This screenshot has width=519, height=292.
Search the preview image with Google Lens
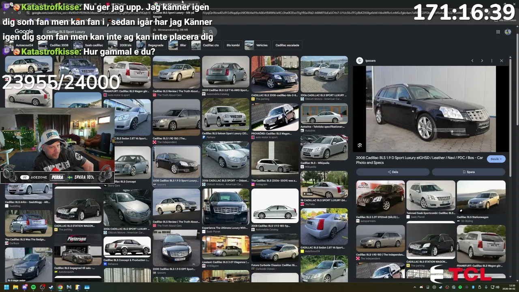pos(360,145)
